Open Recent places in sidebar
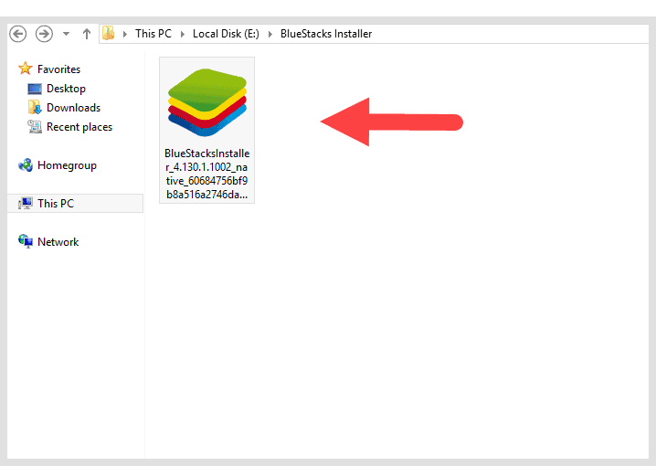This screenshot has height=466, width=656. [x=79, y=127]
